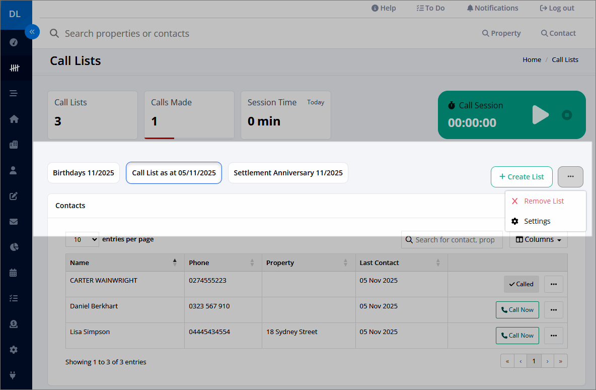Open the row options menu for Lisa Simpson
Screen dimensions: 596x390
tap(553, 336)
